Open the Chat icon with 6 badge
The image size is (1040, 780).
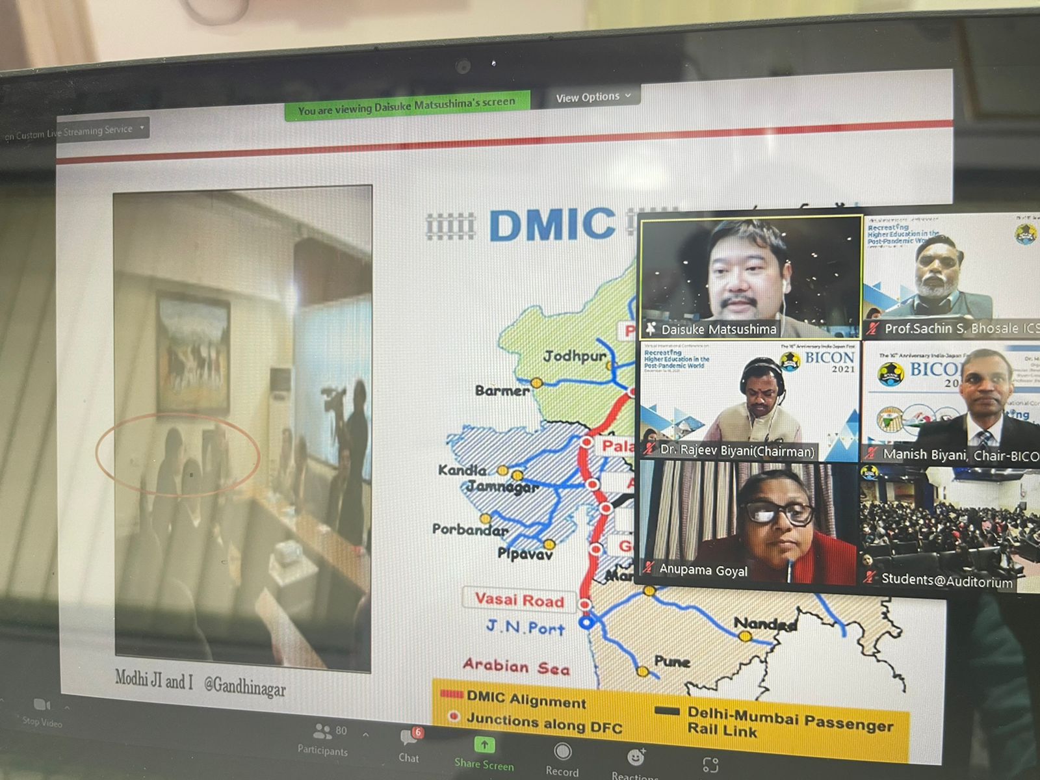pos(411,736)
